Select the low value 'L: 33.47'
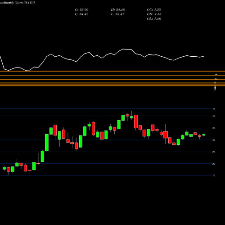 point(117,14)
